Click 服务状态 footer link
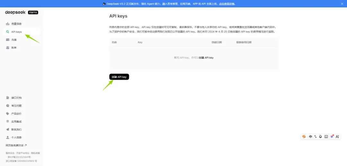 click(10, 153)
